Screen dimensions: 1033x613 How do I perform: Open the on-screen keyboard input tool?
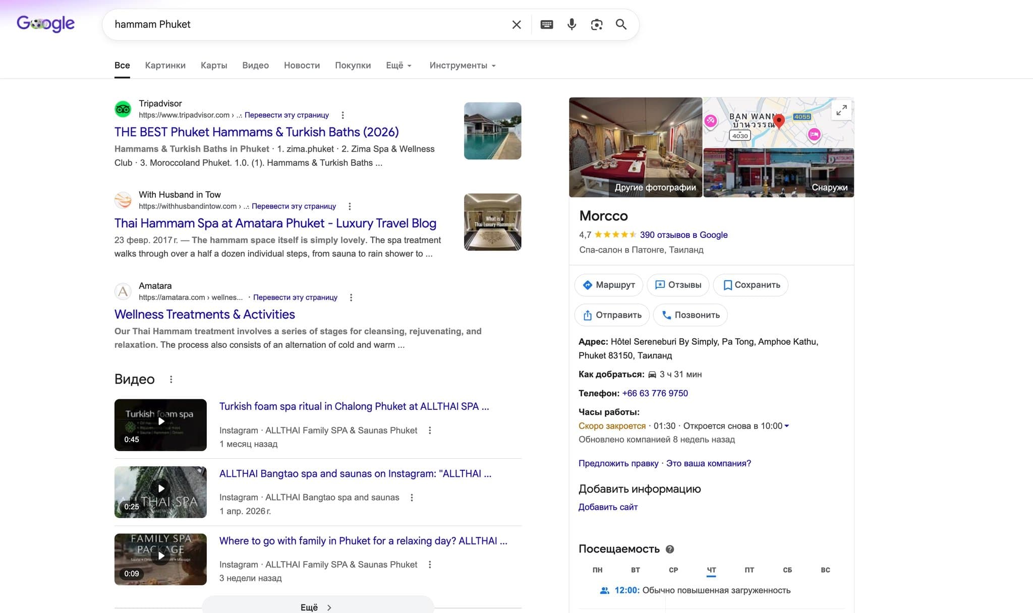[547, 25]
